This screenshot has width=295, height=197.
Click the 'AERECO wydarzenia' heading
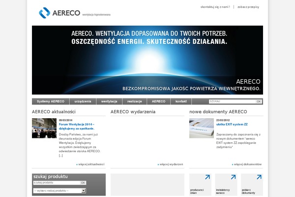tap(133, 112)
